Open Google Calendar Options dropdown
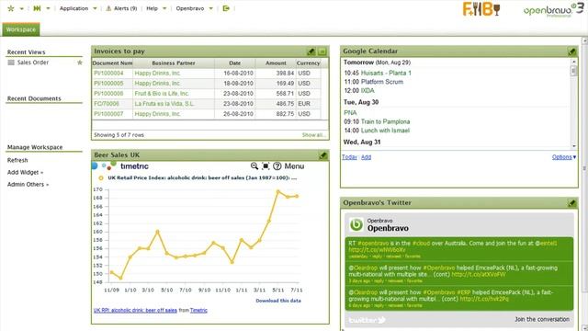This screenshot has width=588, height=331. pos(563,157)
